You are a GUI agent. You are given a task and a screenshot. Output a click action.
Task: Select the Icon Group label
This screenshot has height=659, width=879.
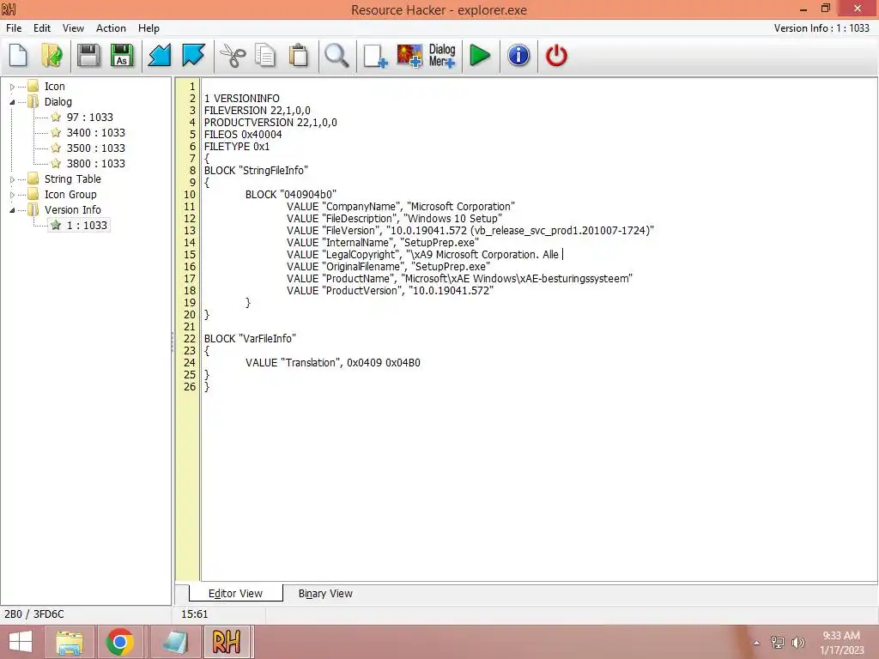[70, 195]
